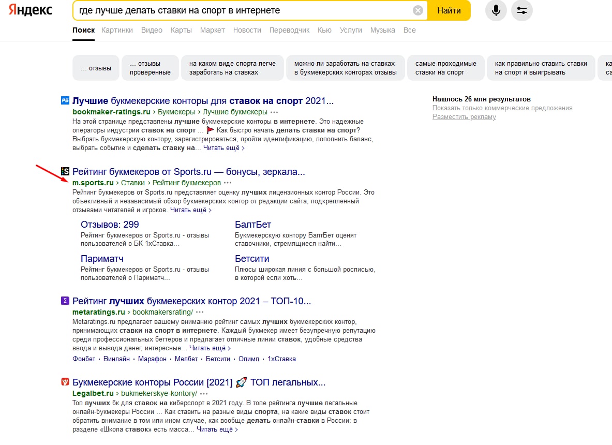612x445 pixels.
Task: Expand 'Читать ещё' in bookmaker-ratings.ru snippet
Action: pos(223,148)
